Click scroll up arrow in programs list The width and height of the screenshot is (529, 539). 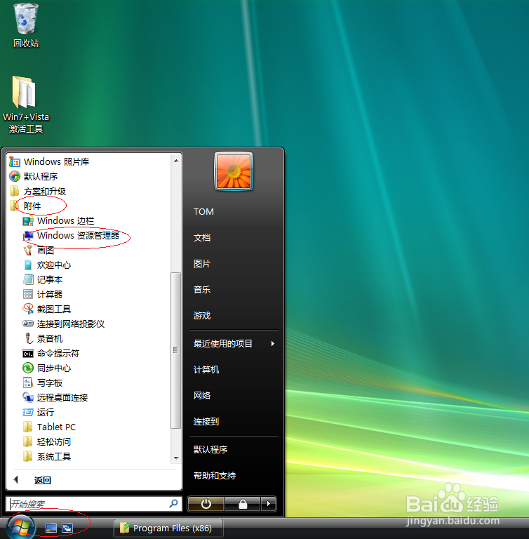coord(176,161)
